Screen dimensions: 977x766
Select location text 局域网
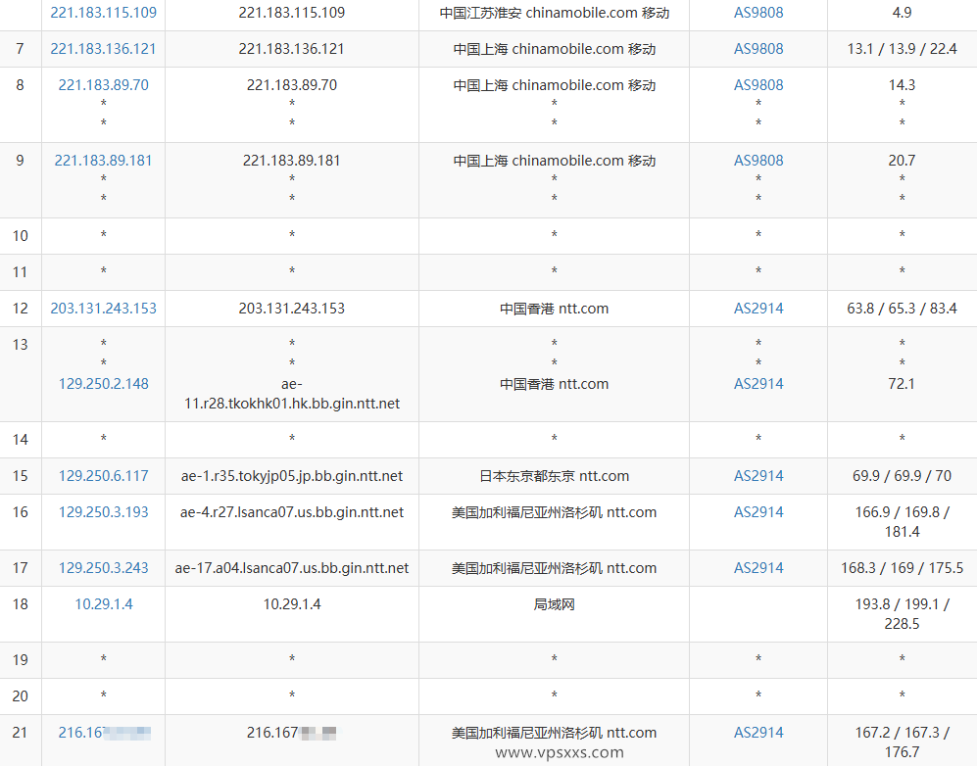[554, 604]
